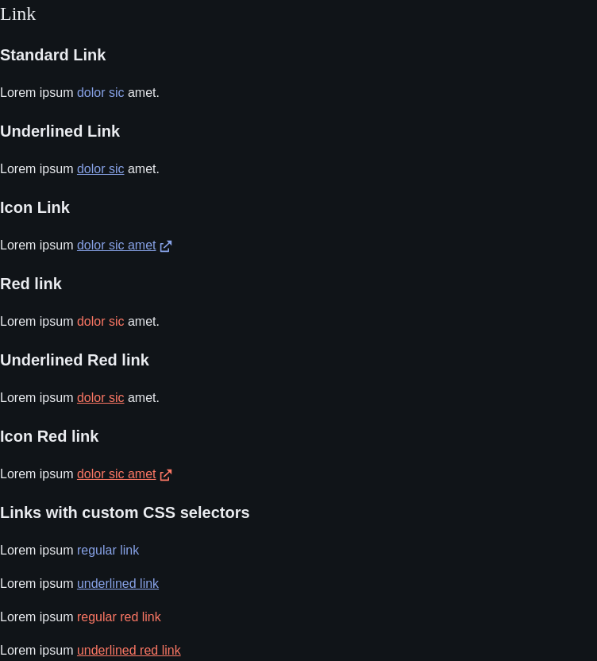Open the blue "dolor sic amet" link text
This screenshot has width=597, height=661.
[117, 245]
